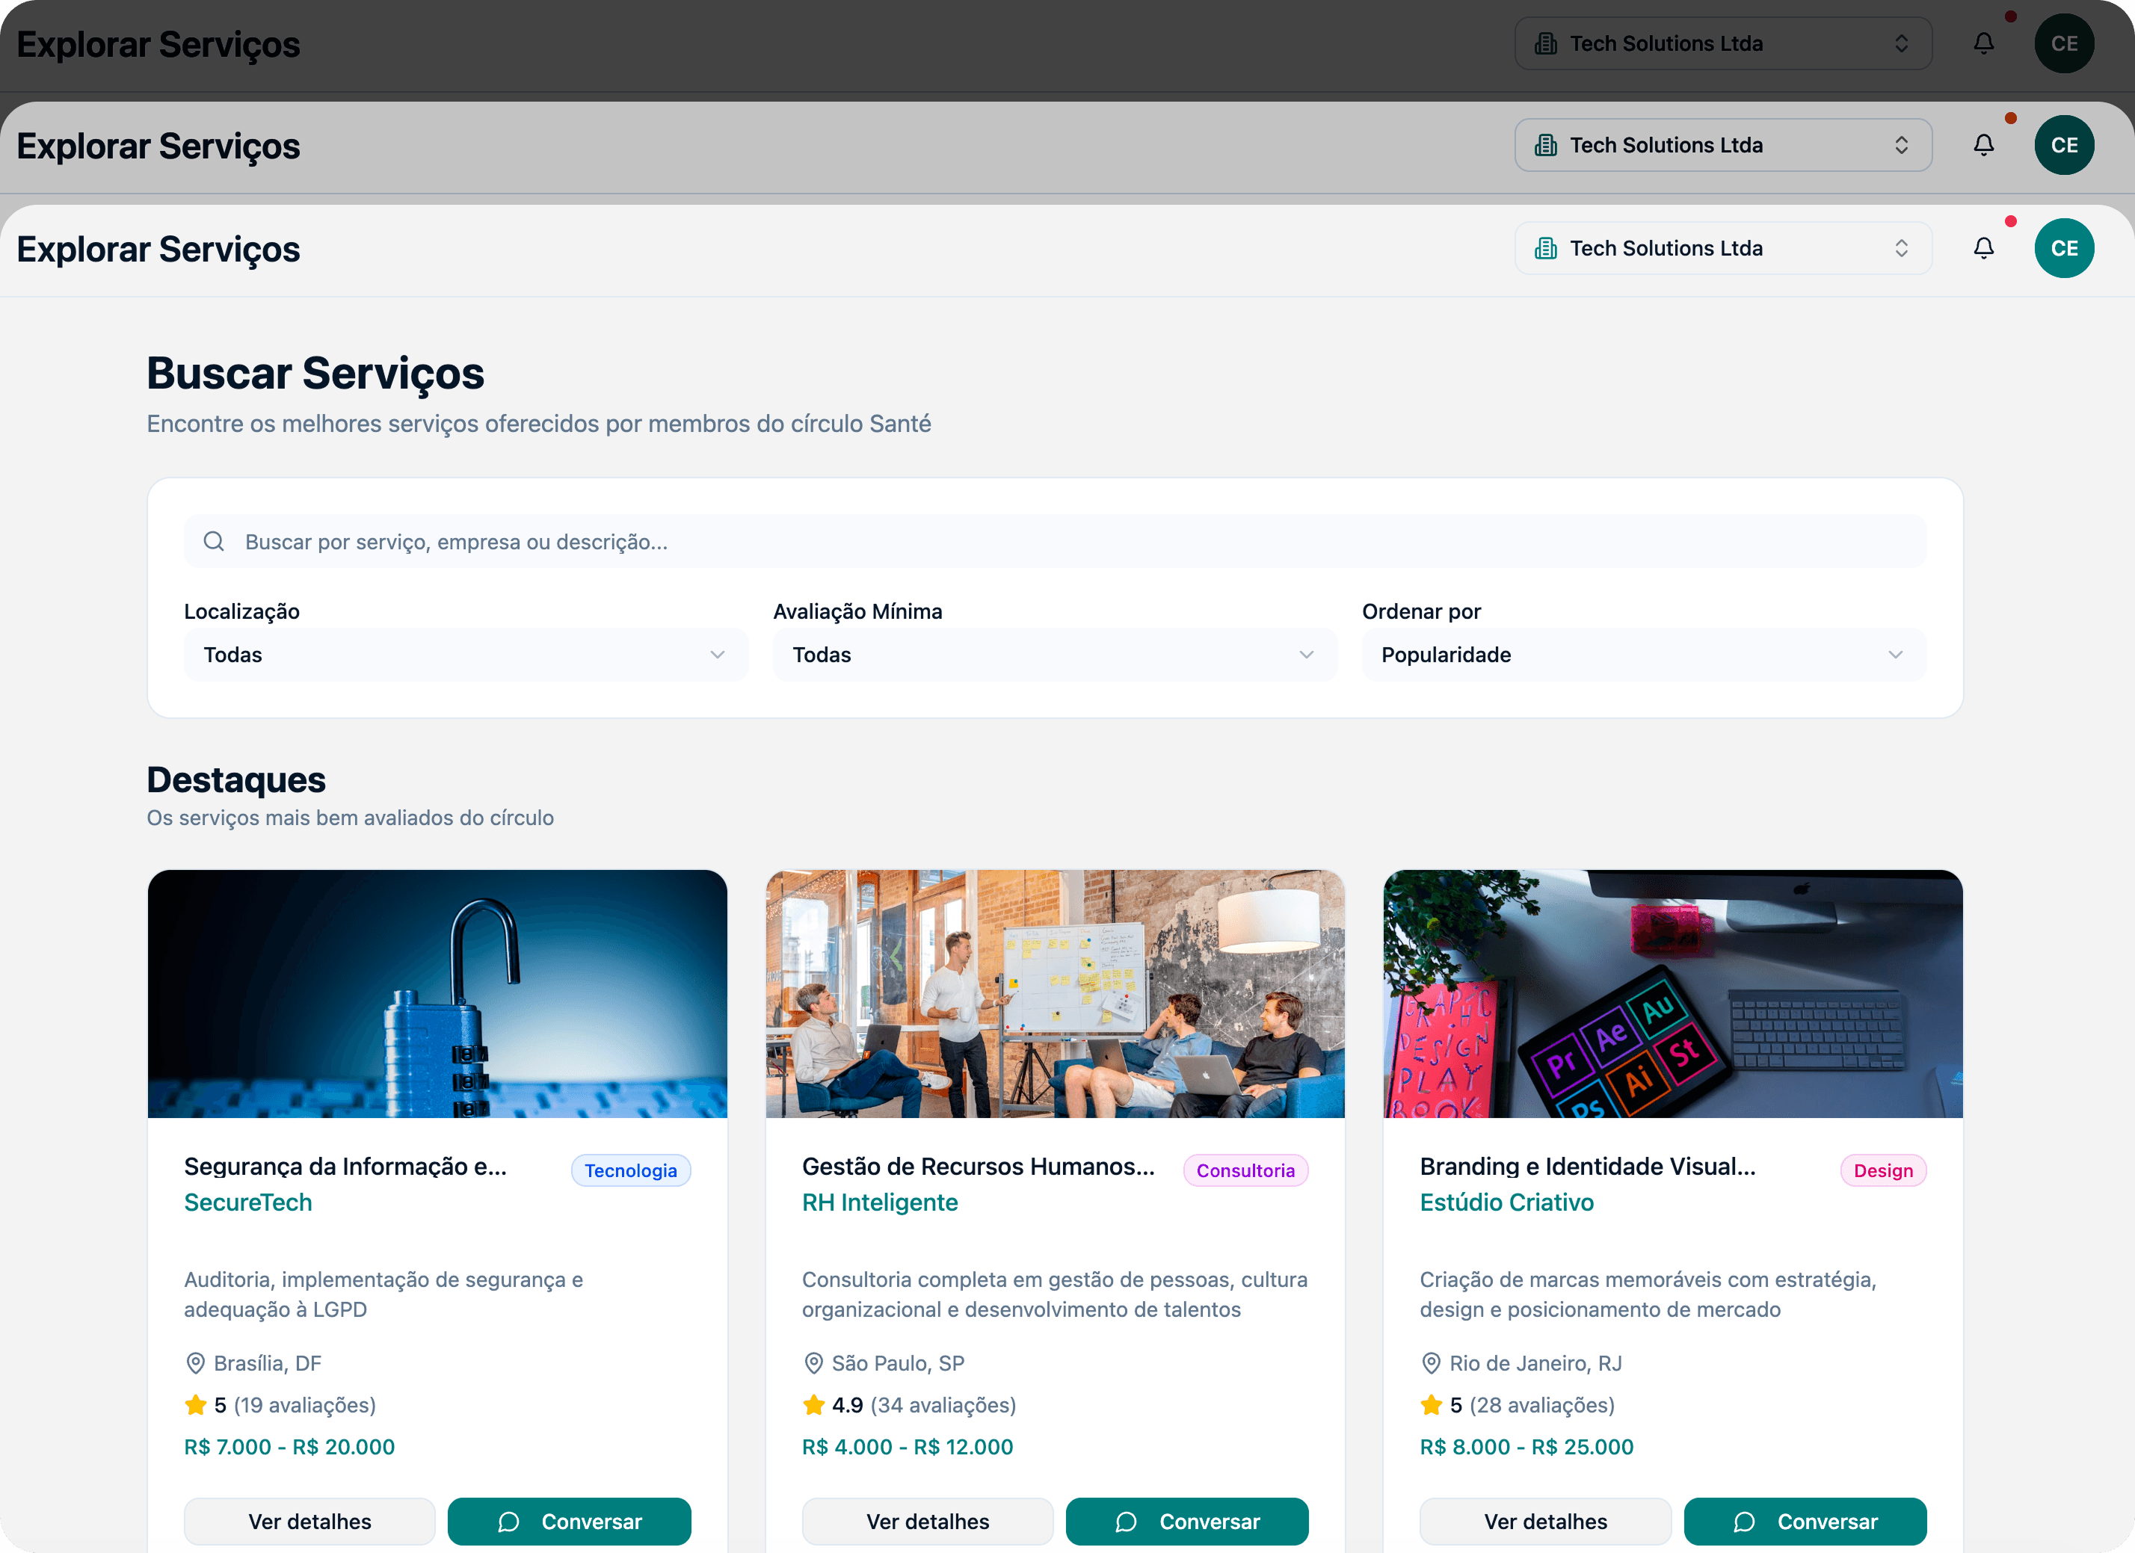Open the CE avatar in front window
2135x1553 pixels.
pos(2063,248)
